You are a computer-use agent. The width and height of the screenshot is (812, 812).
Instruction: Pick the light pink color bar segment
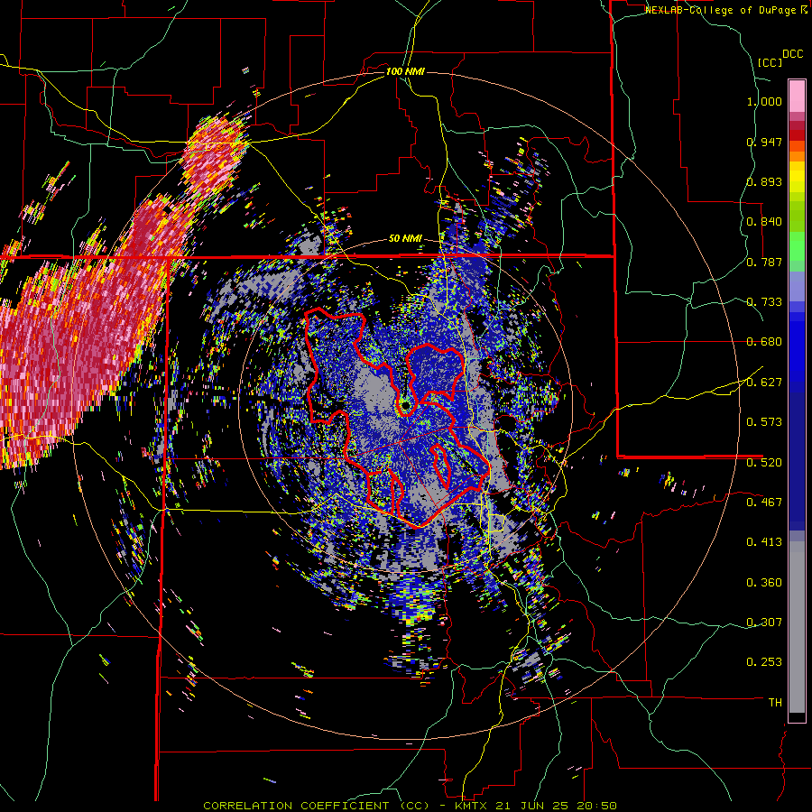[x=797, y=96]
